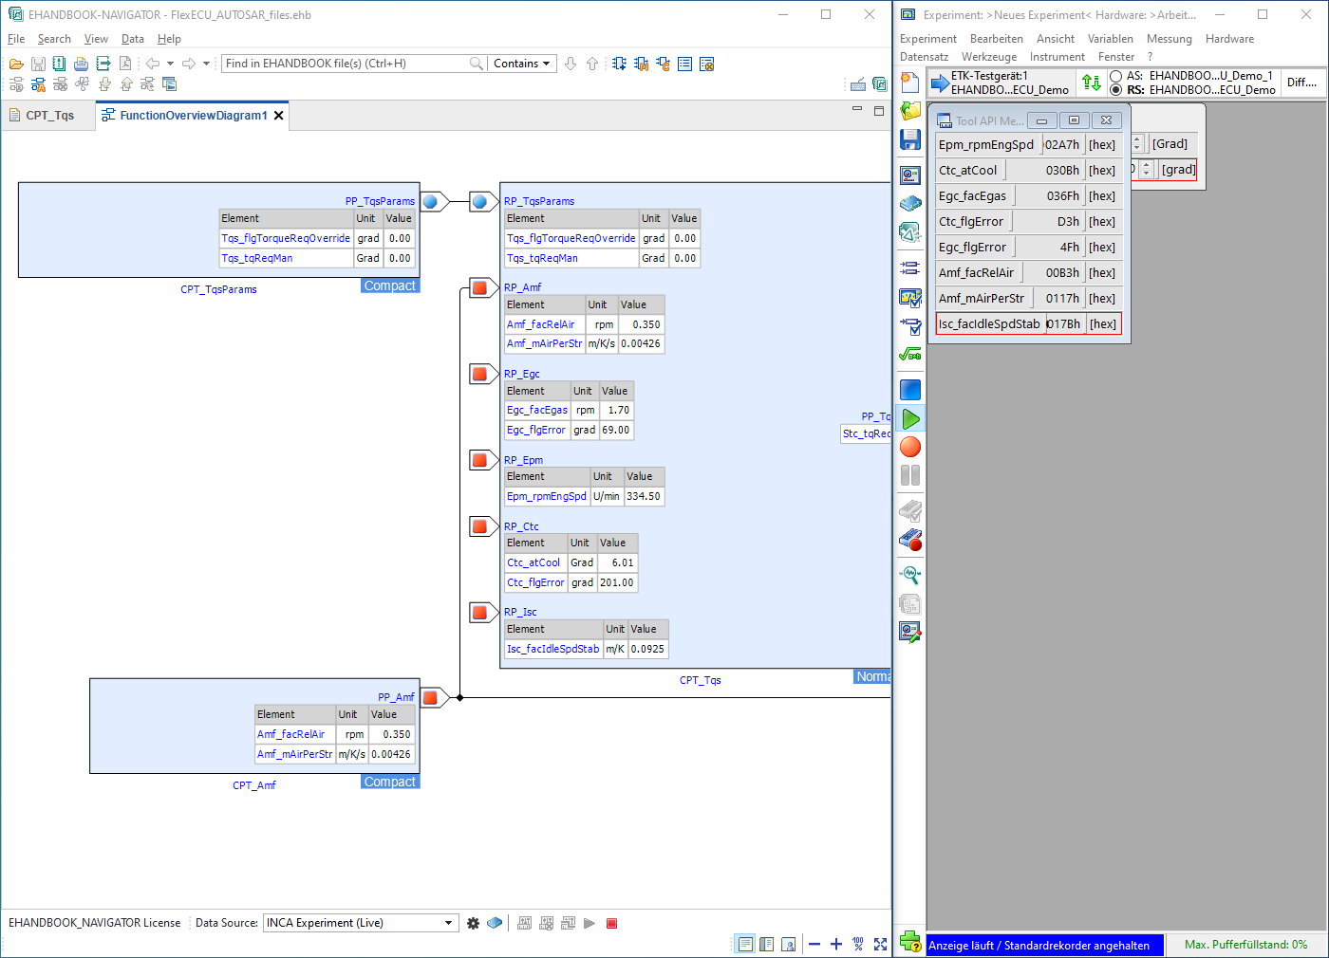
Task: Expand the Data Source INCA Experiment combo box
Action: point(448,923)
